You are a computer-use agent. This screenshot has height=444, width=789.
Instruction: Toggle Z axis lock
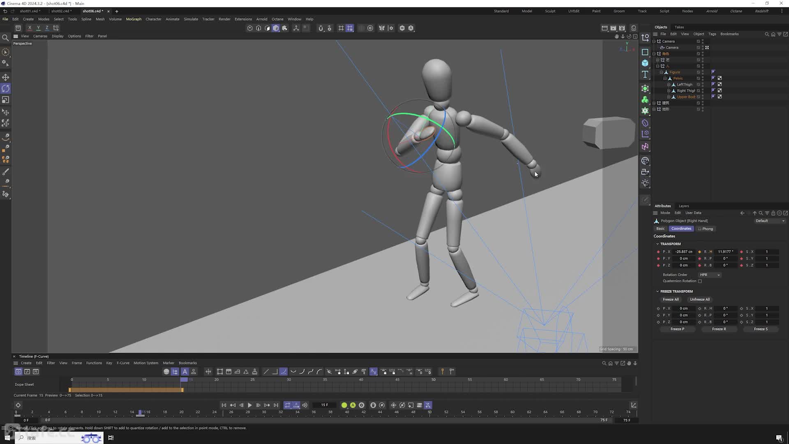(47, 28)
